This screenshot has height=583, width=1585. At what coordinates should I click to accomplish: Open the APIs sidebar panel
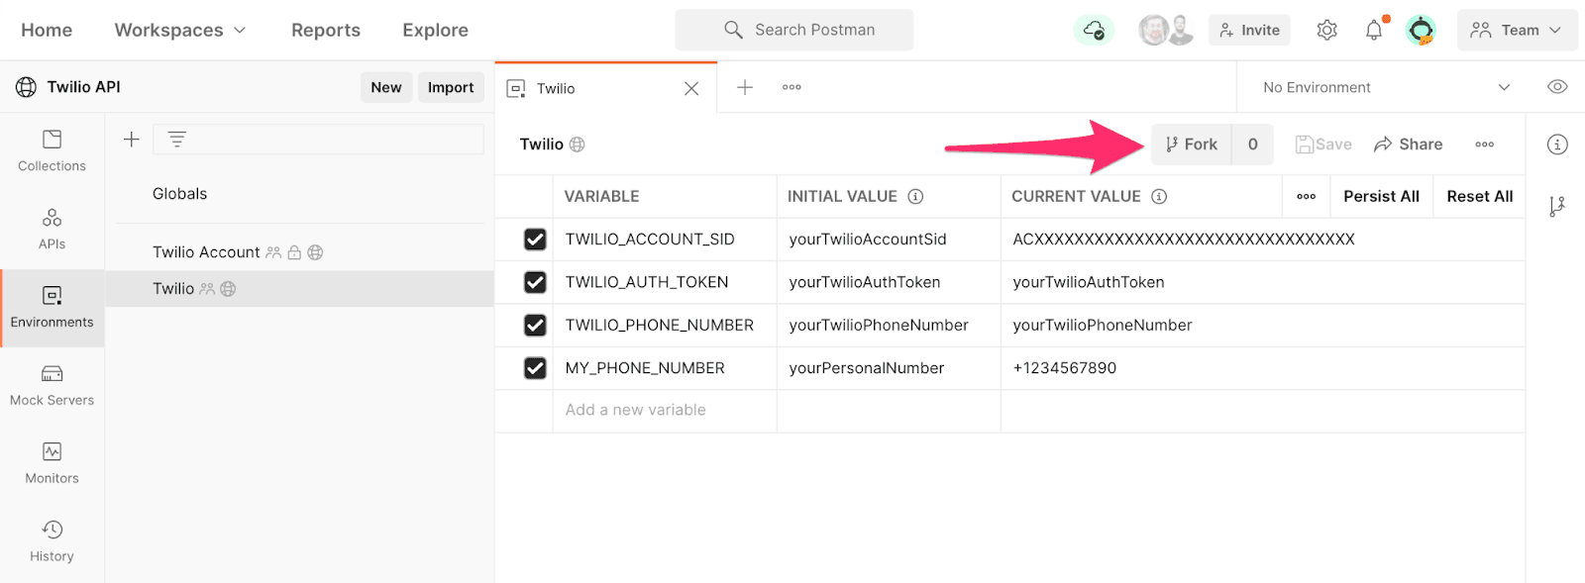click(52, 230)
